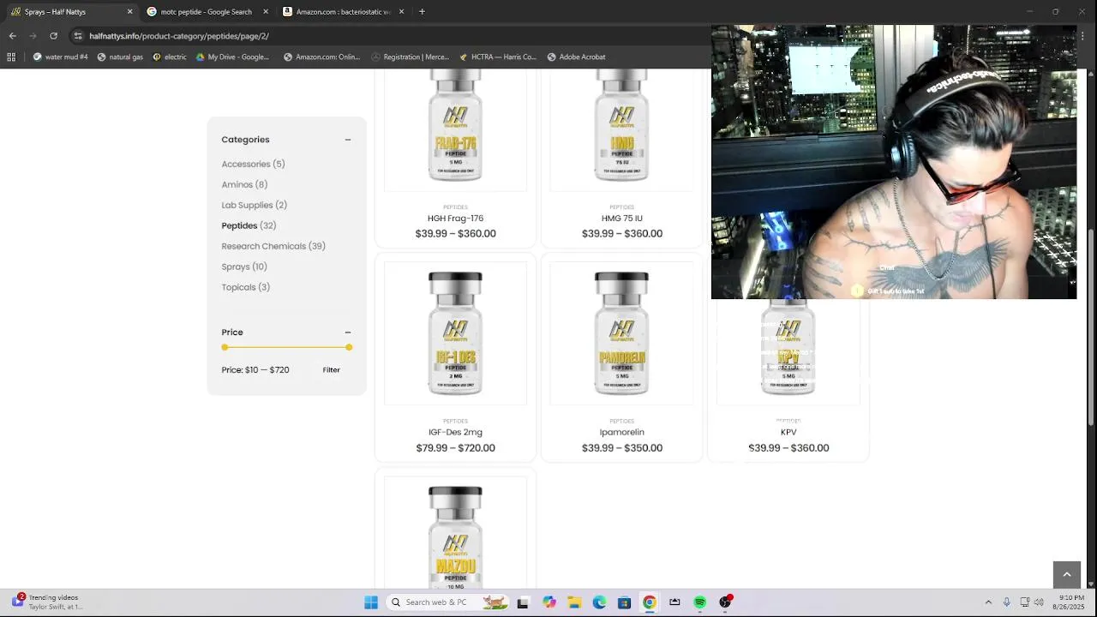
Task: Open the HGH Frag-176 product image
Action: [455, 130]
